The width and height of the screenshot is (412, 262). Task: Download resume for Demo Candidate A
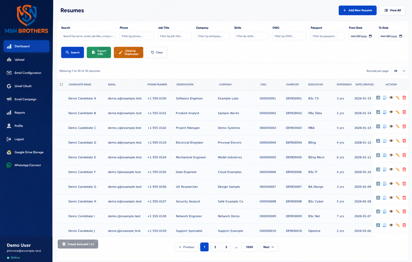(x=378, y=97)
